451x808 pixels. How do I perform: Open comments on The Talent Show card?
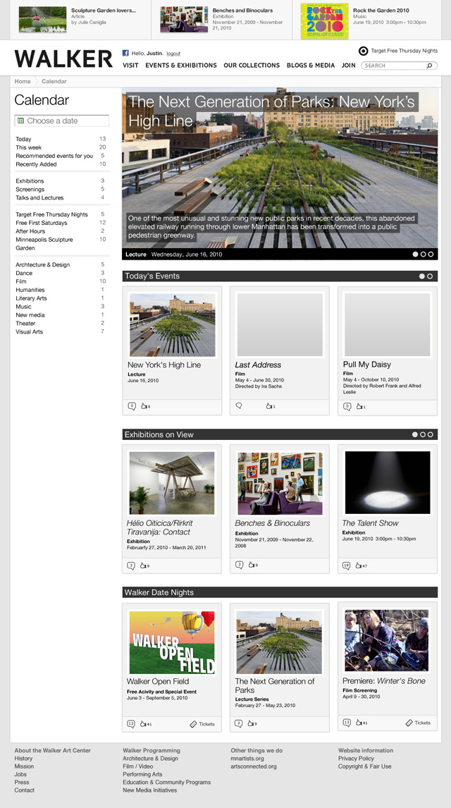pyautogui.click(x=347, y=565)
